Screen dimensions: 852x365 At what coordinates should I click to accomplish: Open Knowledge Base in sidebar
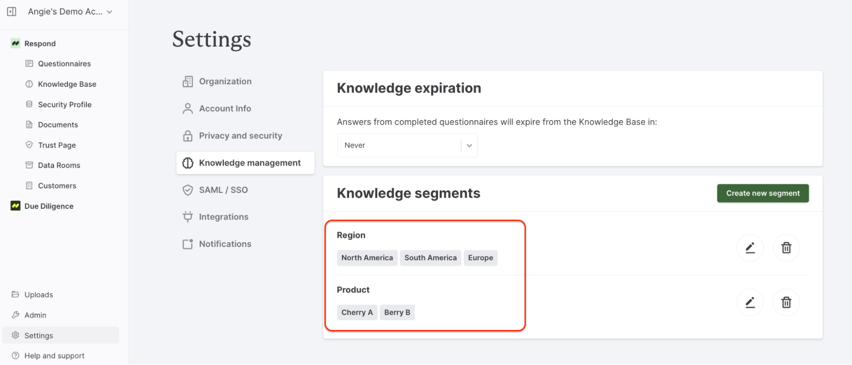point(67,84)
